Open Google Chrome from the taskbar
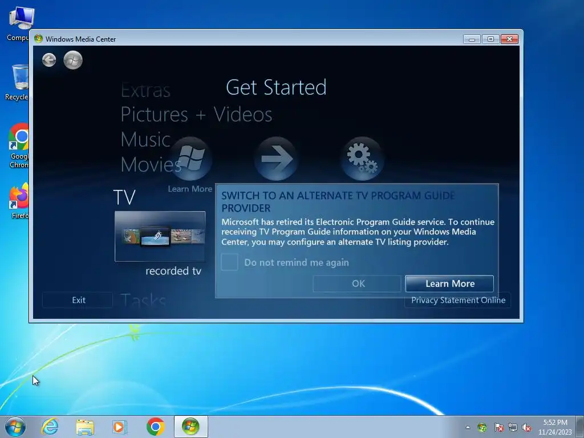This screenshot has width=584, height=438. click(x=155, y=427)
